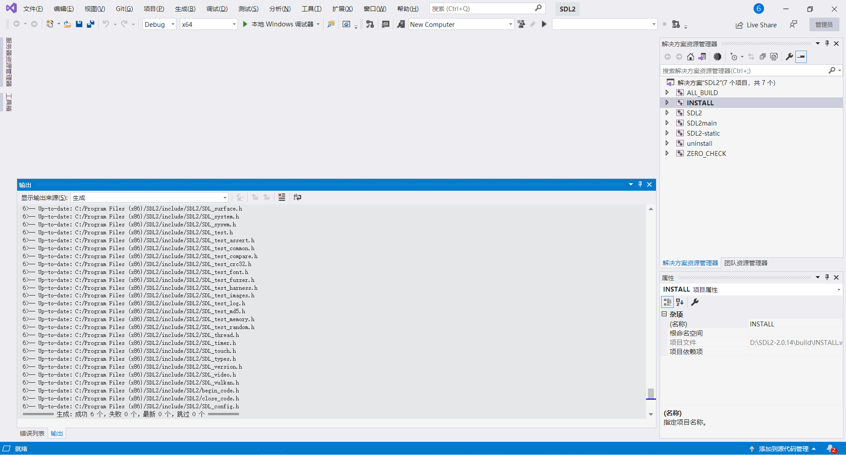846x455 pixels.
Task: Toggle the auto-hide pin on Properties panel
Action: pyautogui.click(x=827, y=277)
